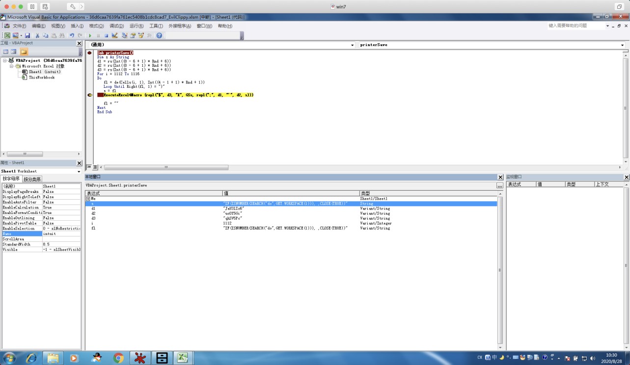Open Design Mode from the toolbar
This screenshot has width=630, height=365.
114,35
